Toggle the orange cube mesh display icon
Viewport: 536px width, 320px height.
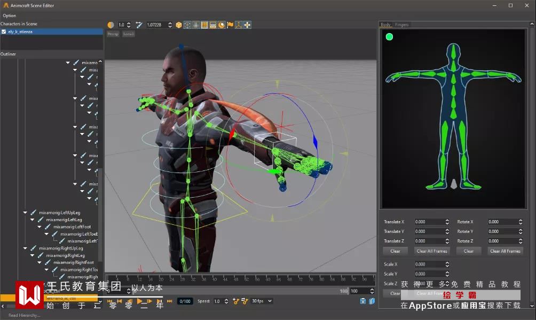tap(178, 25)
